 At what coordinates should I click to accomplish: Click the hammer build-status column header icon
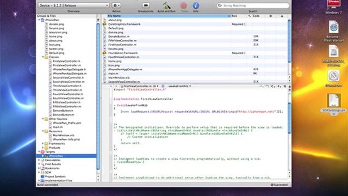click(250, 16)
